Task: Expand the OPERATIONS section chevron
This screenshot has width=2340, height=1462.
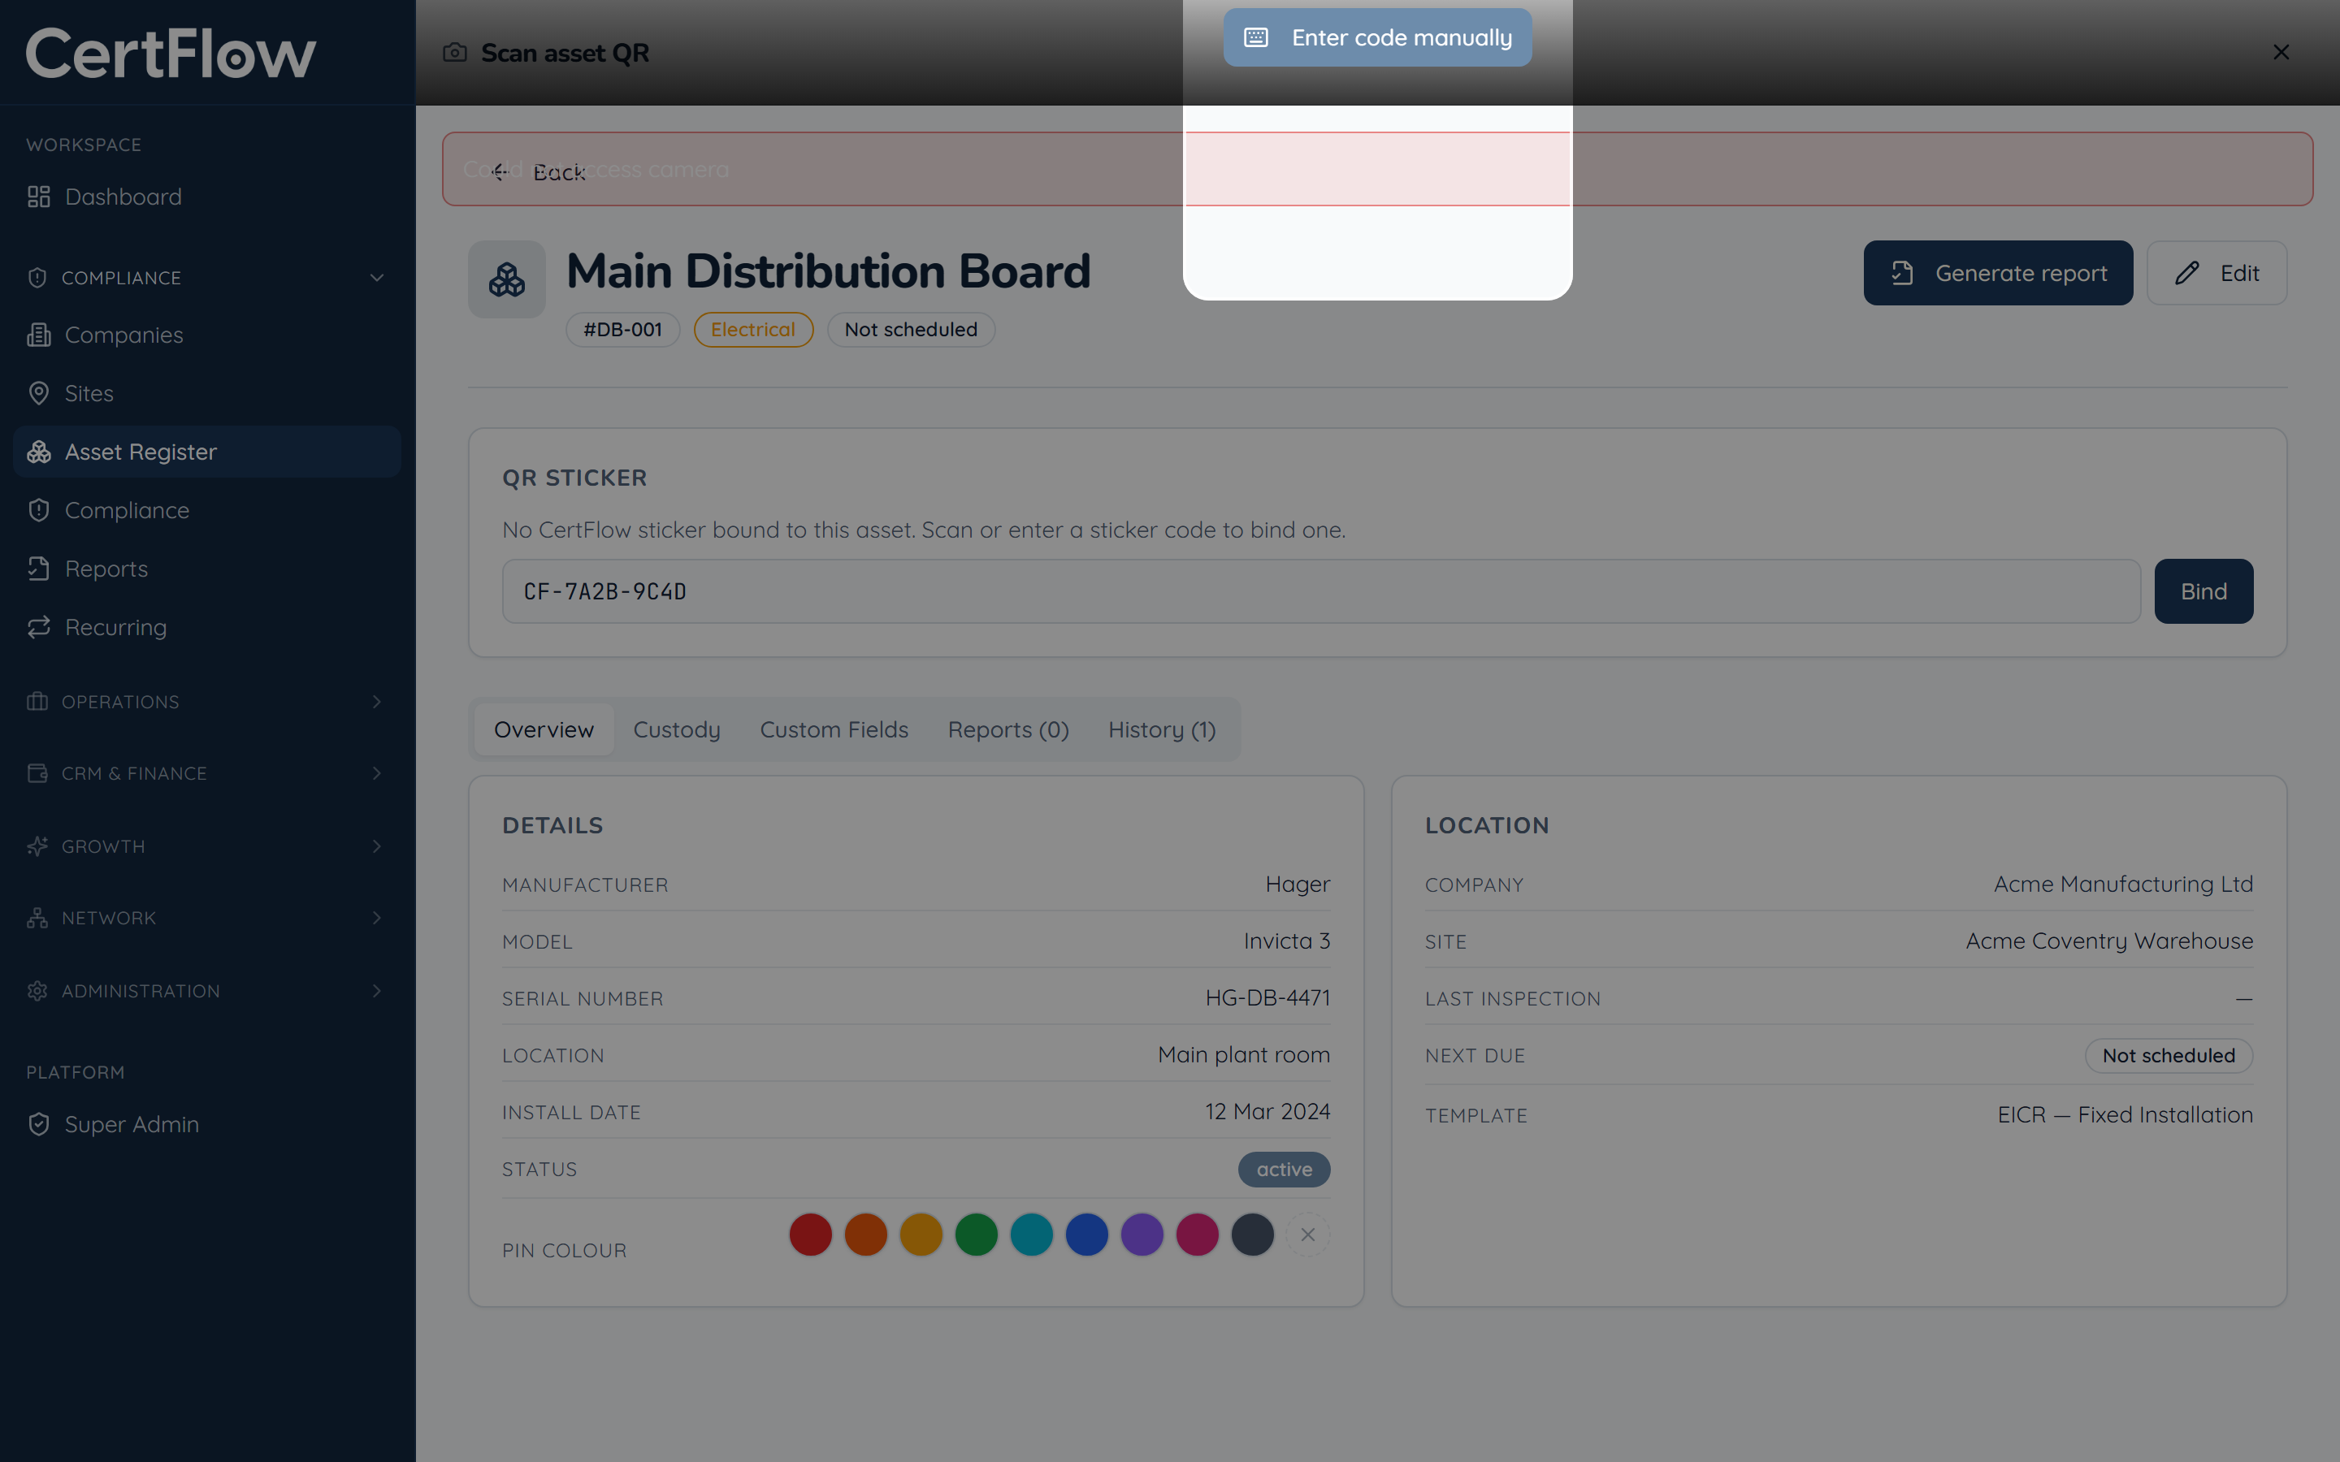Action: coord(377,701)
